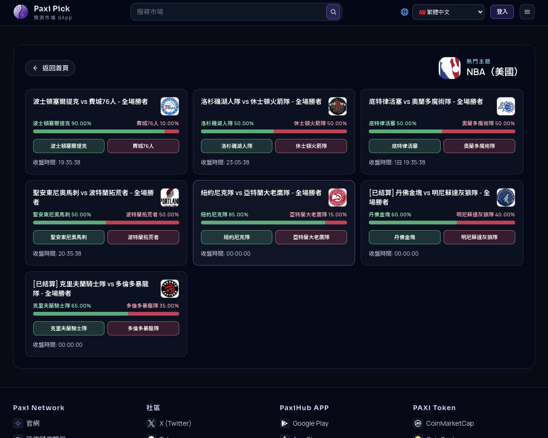Click closing time 收盤時間: 1日 19:35:38
Viewport: 548px width, 438px height.
pyautogui.click(x=397, y=163)
